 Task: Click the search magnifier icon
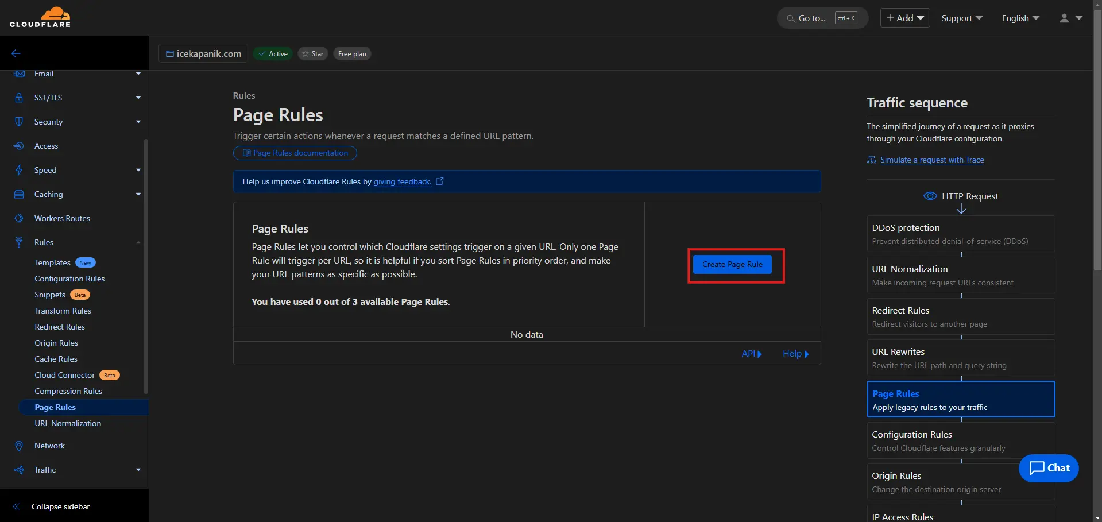point(791,18)
